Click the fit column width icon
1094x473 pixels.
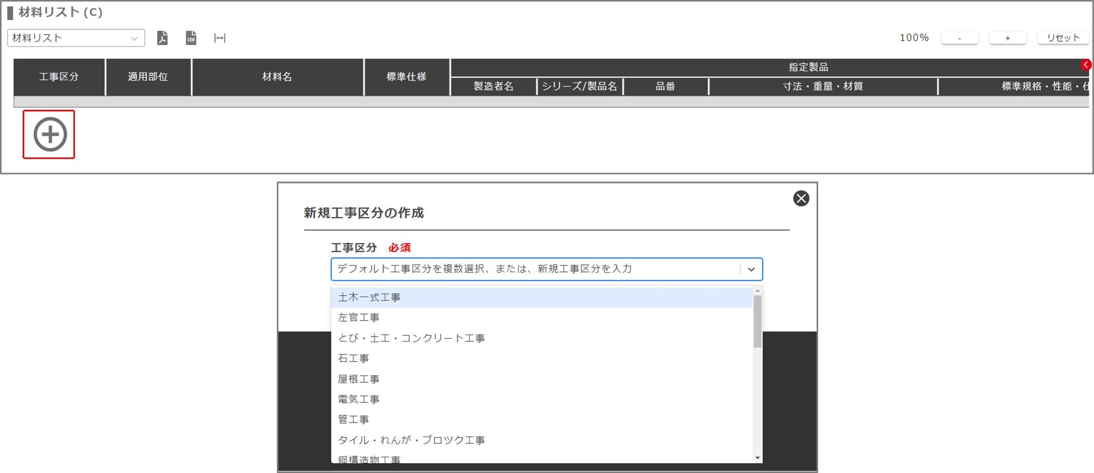click(x=220, y=38)
